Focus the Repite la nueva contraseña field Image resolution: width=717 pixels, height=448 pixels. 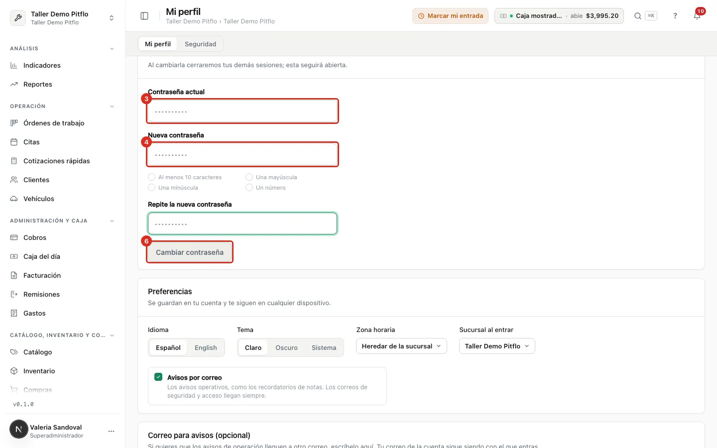(x=242, y=224)
